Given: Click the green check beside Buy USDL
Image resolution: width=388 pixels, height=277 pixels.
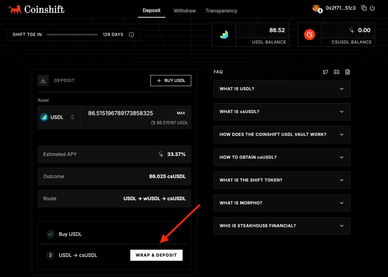Looking at the screenshot, I should point(50,234).
